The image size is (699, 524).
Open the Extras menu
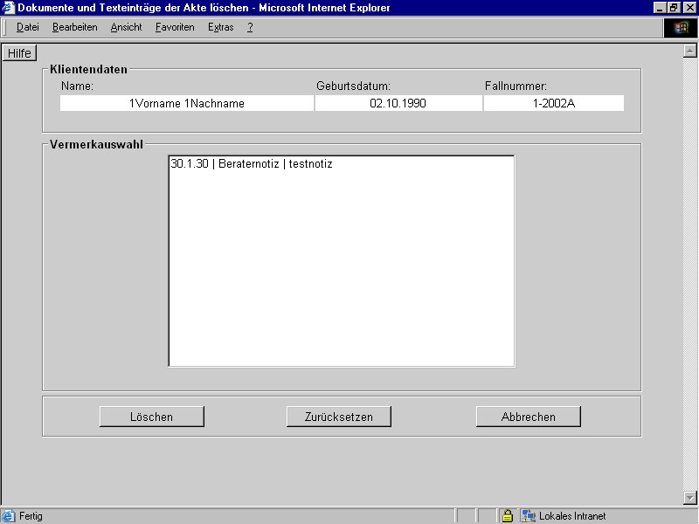(220, 27)
